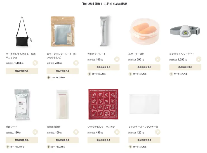The height and width of the screenshot is (153, 207).
Task: Add 大判ボディシート to cart
Action: coord(97,74)
